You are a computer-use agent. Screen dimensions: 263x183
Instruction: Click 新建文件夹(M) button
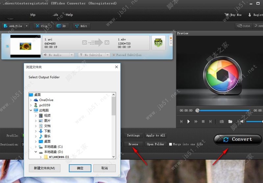pos(44,168)
